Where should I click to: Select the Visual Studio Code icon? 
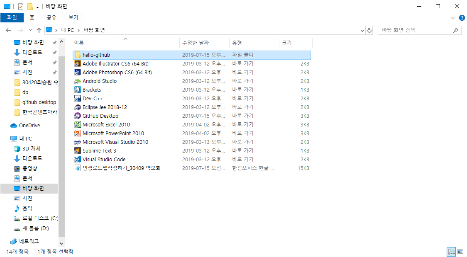click(x=78, y=160)
